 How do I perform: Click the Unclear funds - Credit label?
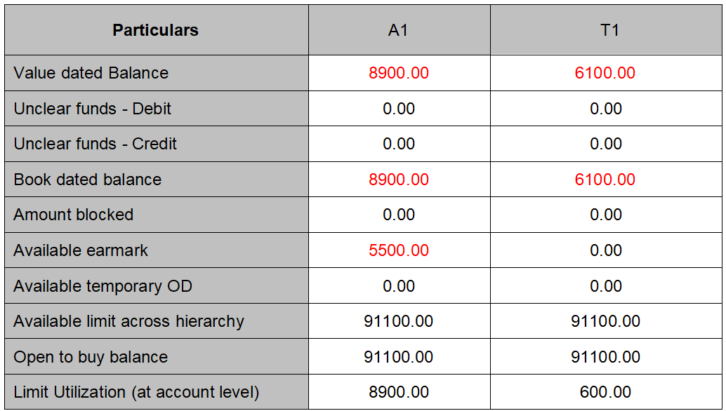tap(95, 144)
